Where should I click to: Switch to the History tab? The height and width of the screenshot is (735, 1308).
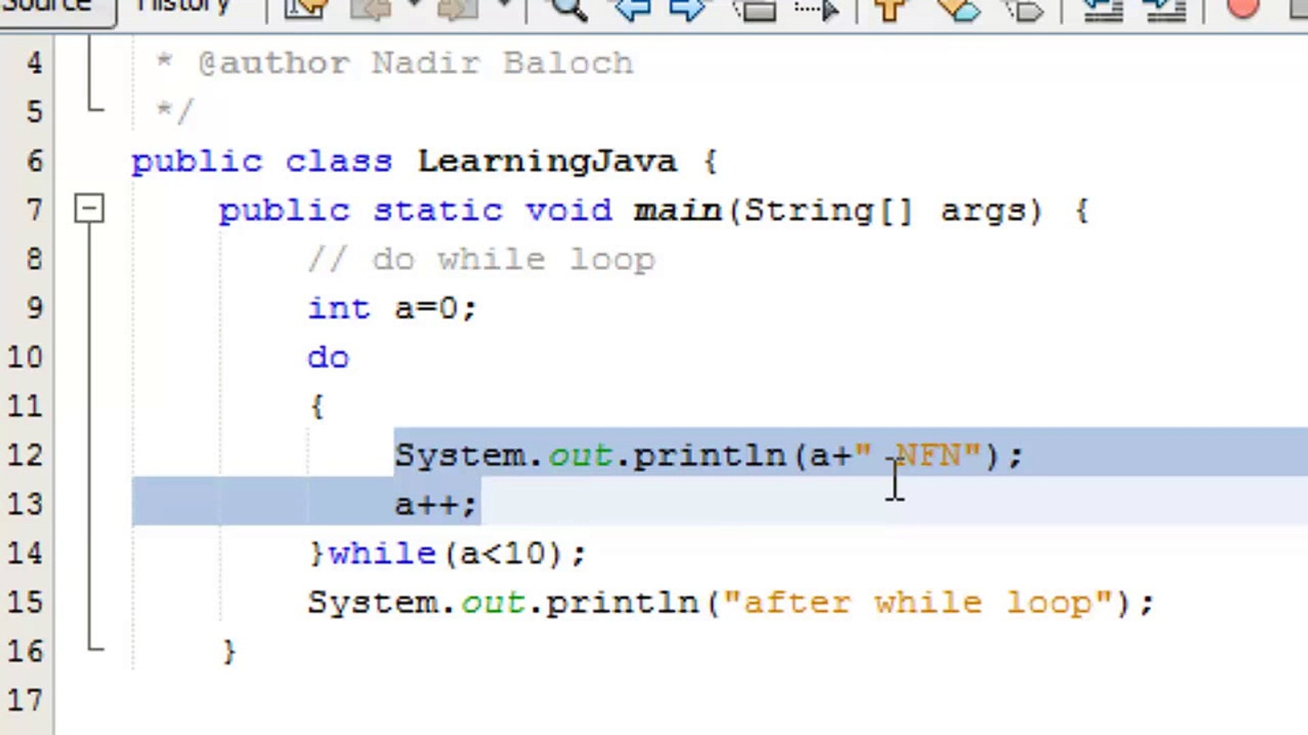point(181,5)
